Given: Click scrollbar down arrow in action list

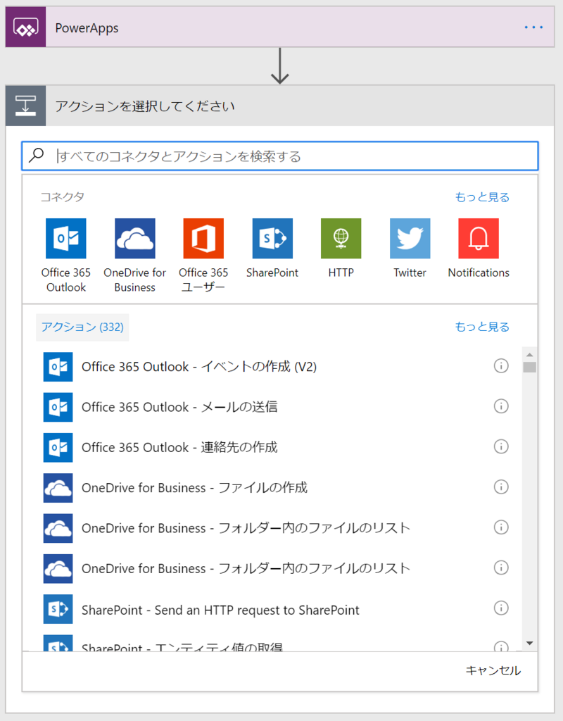Looking at the screenshot, I should pyautogui.click(x=529, y=644).
